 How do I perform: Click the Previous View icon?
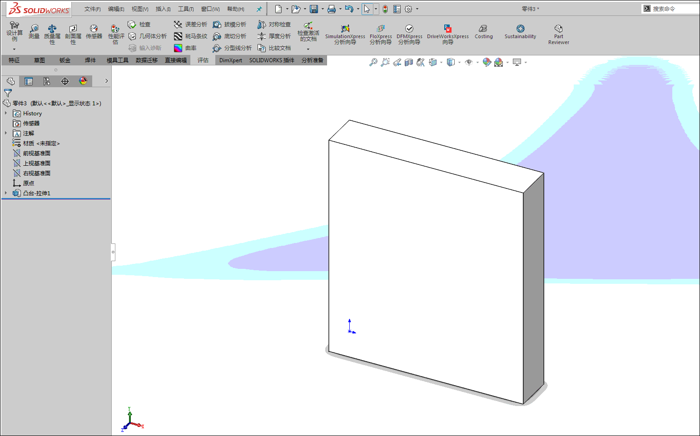(x=397, y=62)
